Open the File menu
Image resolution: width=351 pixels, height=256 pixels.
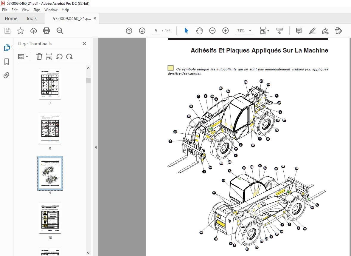pos(5,10)
